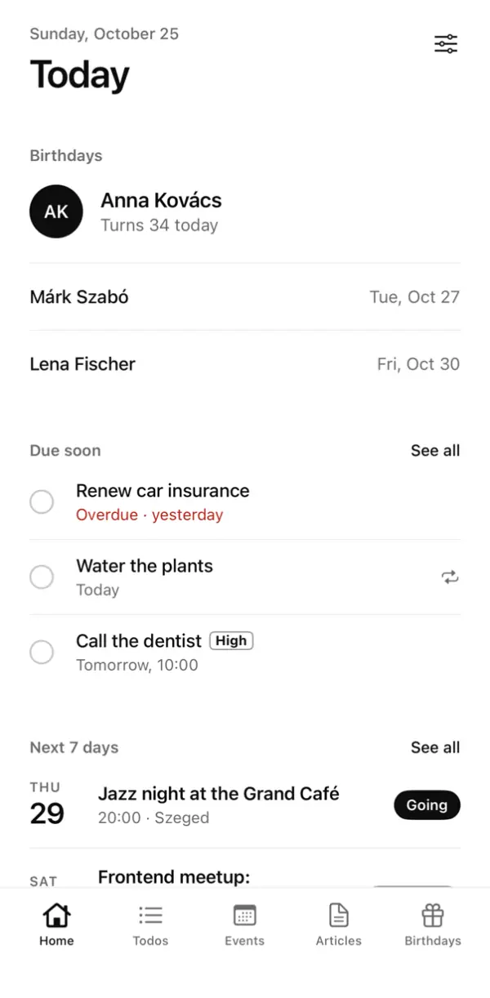Tap the High priority badge
The width and height of the screenshot is (490, 998).
coord(232,641)
